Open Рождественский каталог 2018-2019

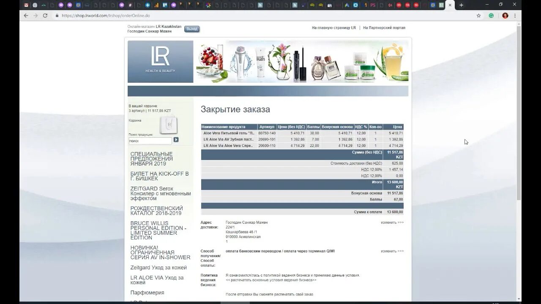pyautogui.click(x=157, y=211)
